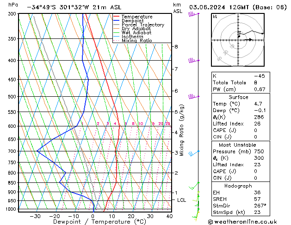Click the Most Unstable Lifted Index value 23
This screenshot has height=225, width=291.
click(257, 165)
